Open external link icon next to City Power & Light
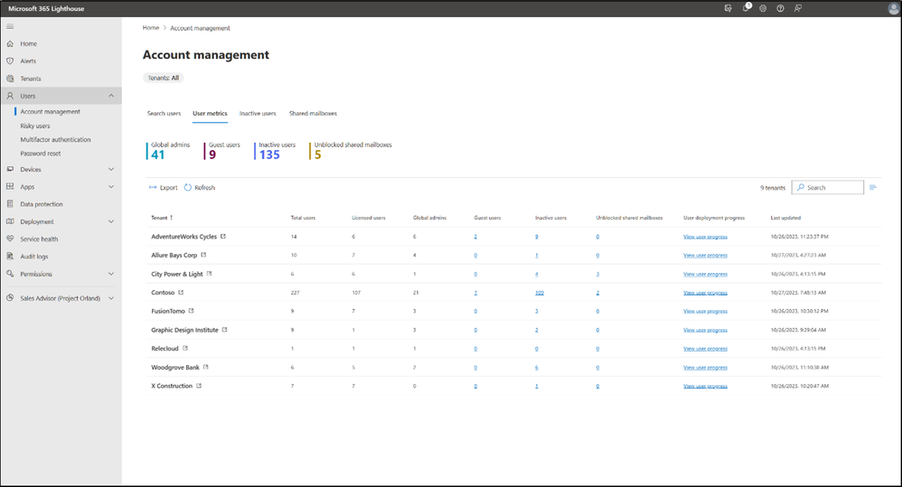Viewport: 902px width, 487px height. click(x=210, y=274)
